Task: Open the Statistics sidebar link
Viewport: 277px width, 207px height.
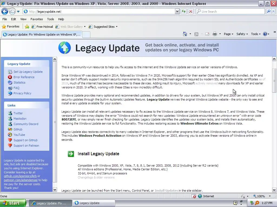Action: point(19,82)
